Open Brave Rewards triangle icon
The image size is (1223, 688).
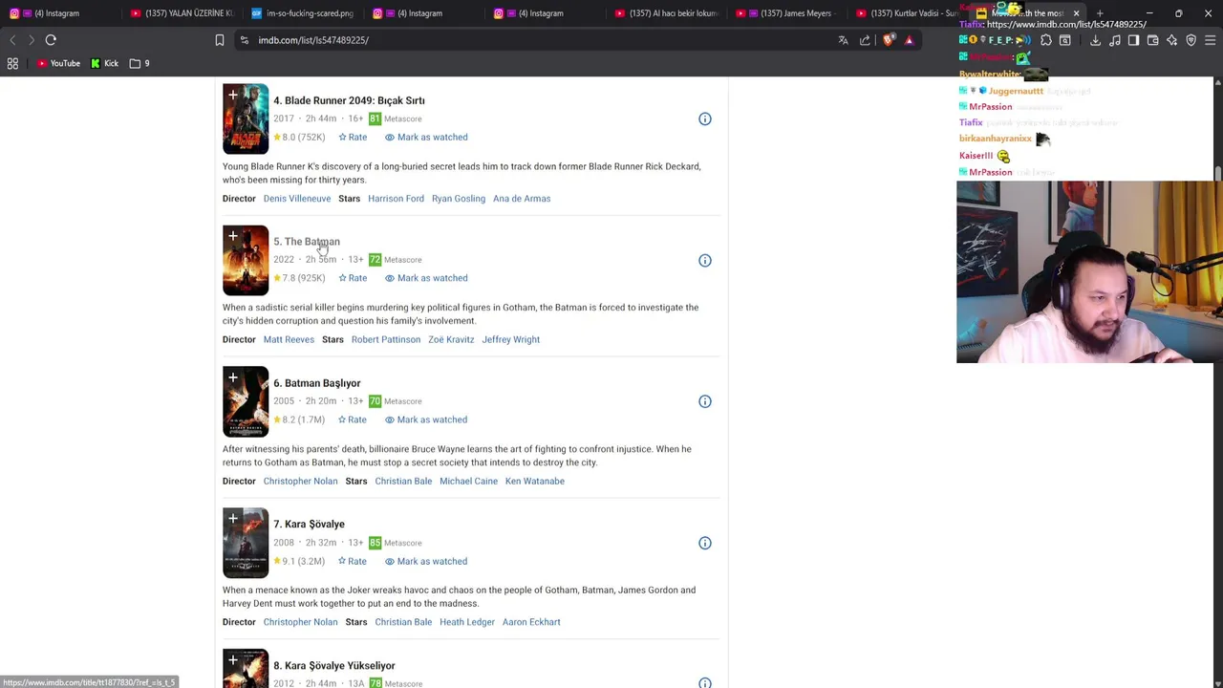[x=909, y=40]
